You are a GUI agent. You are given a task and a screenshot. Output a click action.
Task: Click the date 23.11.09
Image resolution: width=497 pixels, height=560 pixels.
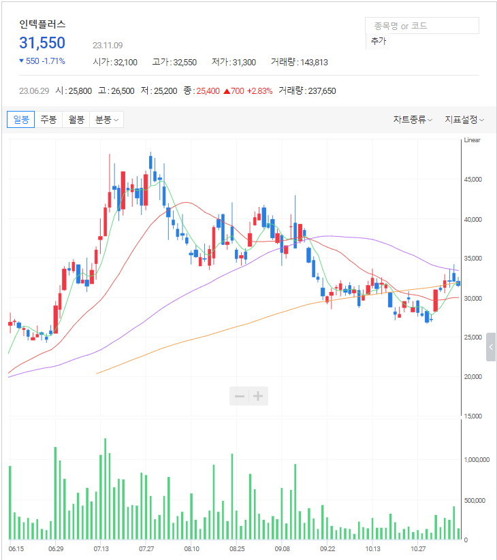[x=108, y=46]
